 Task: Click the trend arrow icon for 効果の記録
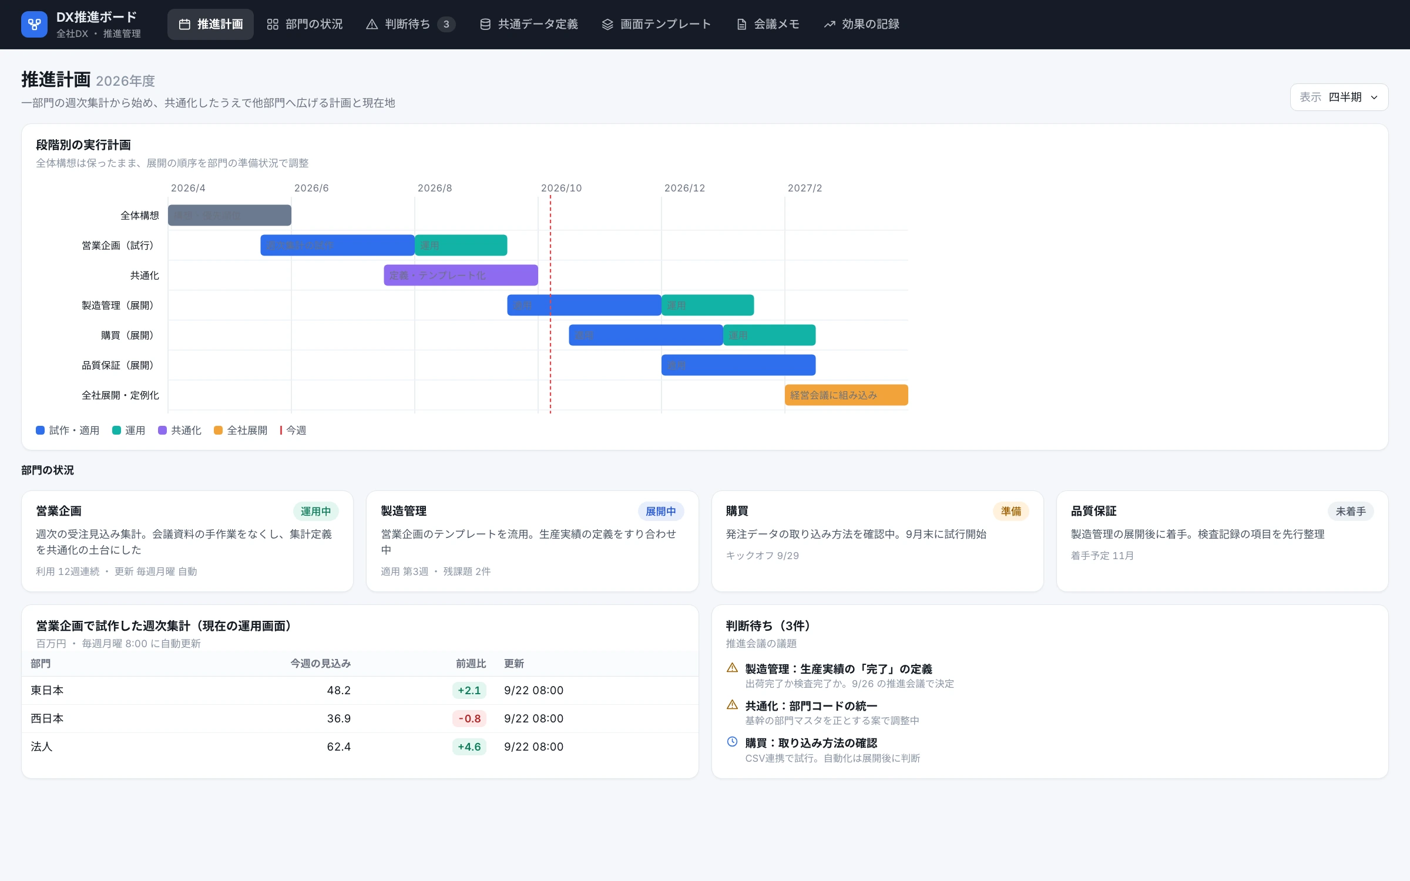(830, 24)
